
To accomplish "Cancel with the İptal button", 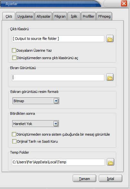I will 110,178.
